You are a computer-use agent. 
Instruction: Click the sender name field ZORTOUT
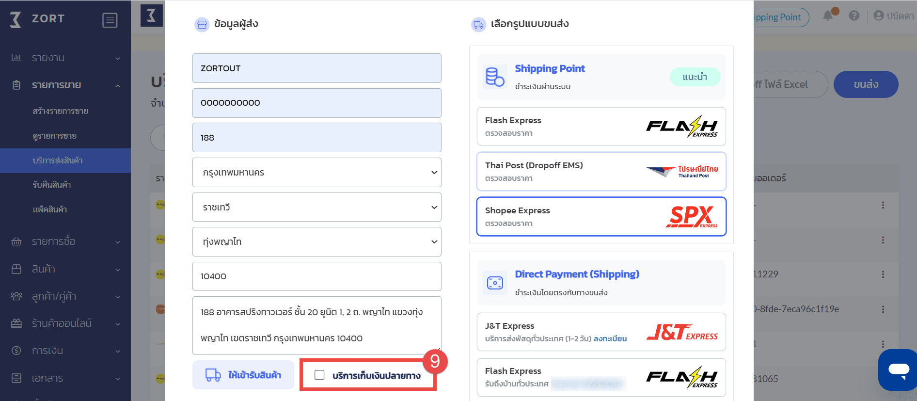[317, 68]
